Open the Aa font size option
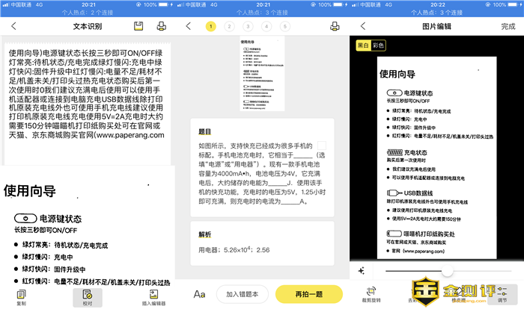 tap(200, 294)
